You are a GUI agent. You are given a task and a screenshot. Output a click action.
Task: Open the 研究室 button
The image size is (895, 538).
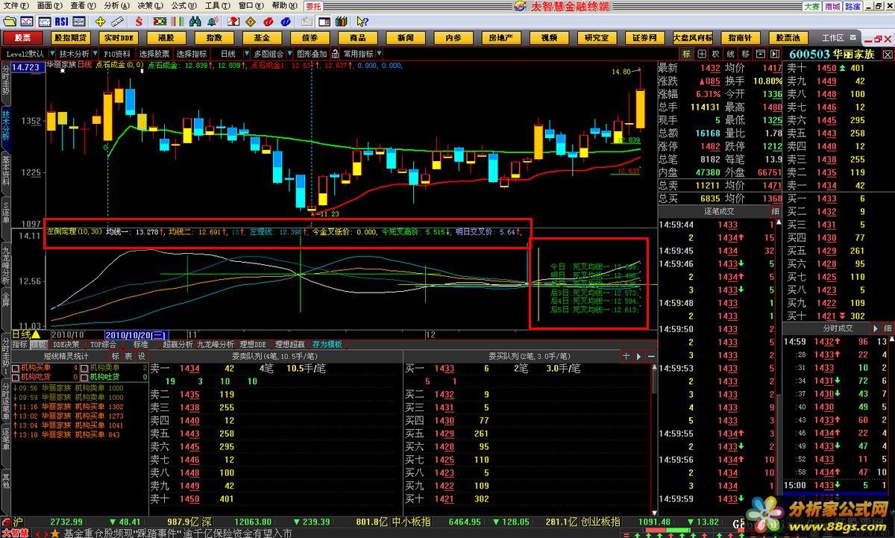pos(597,37)
